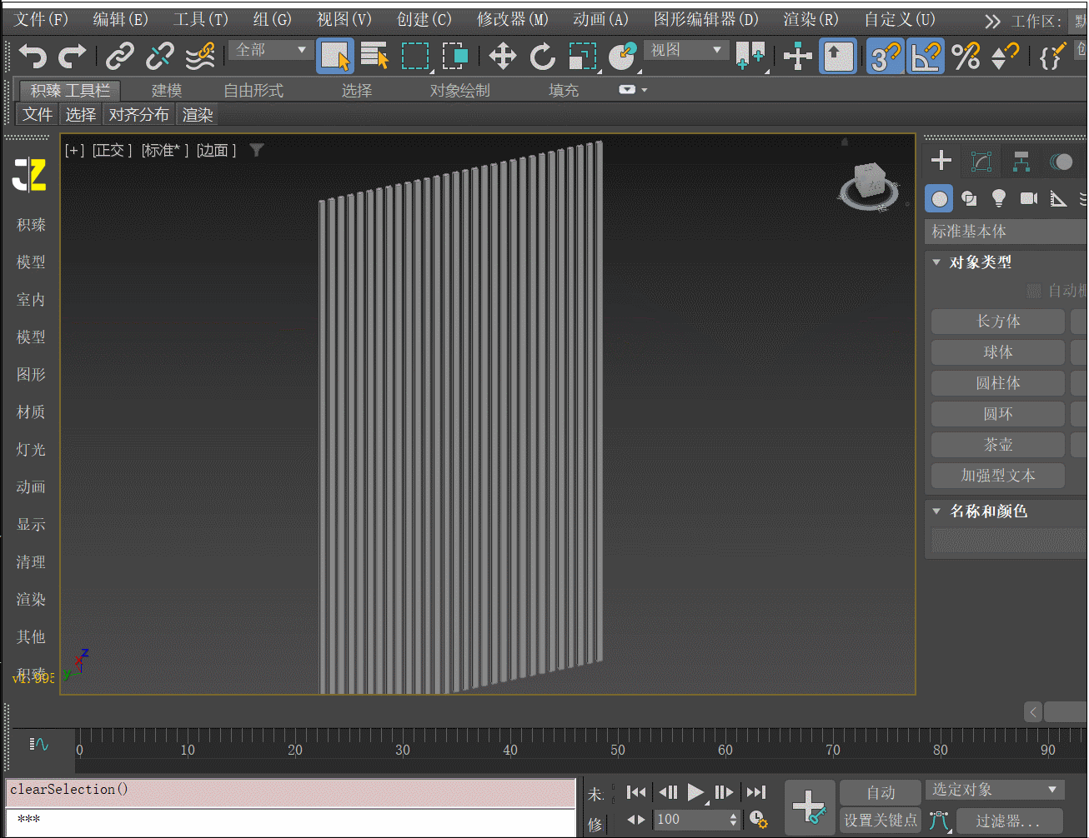The image size is (1089, 838).
Task: Click the Undo arrow icon
Action: point(33,57)
